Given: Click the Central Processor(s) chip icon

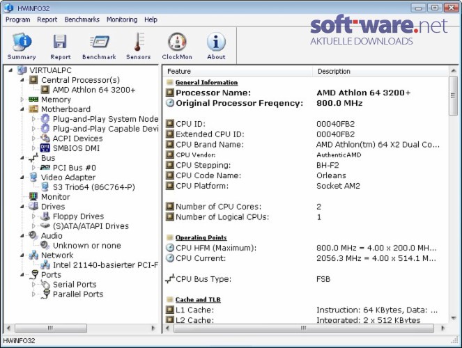Looking at the screenshot, I should [33, 80].
